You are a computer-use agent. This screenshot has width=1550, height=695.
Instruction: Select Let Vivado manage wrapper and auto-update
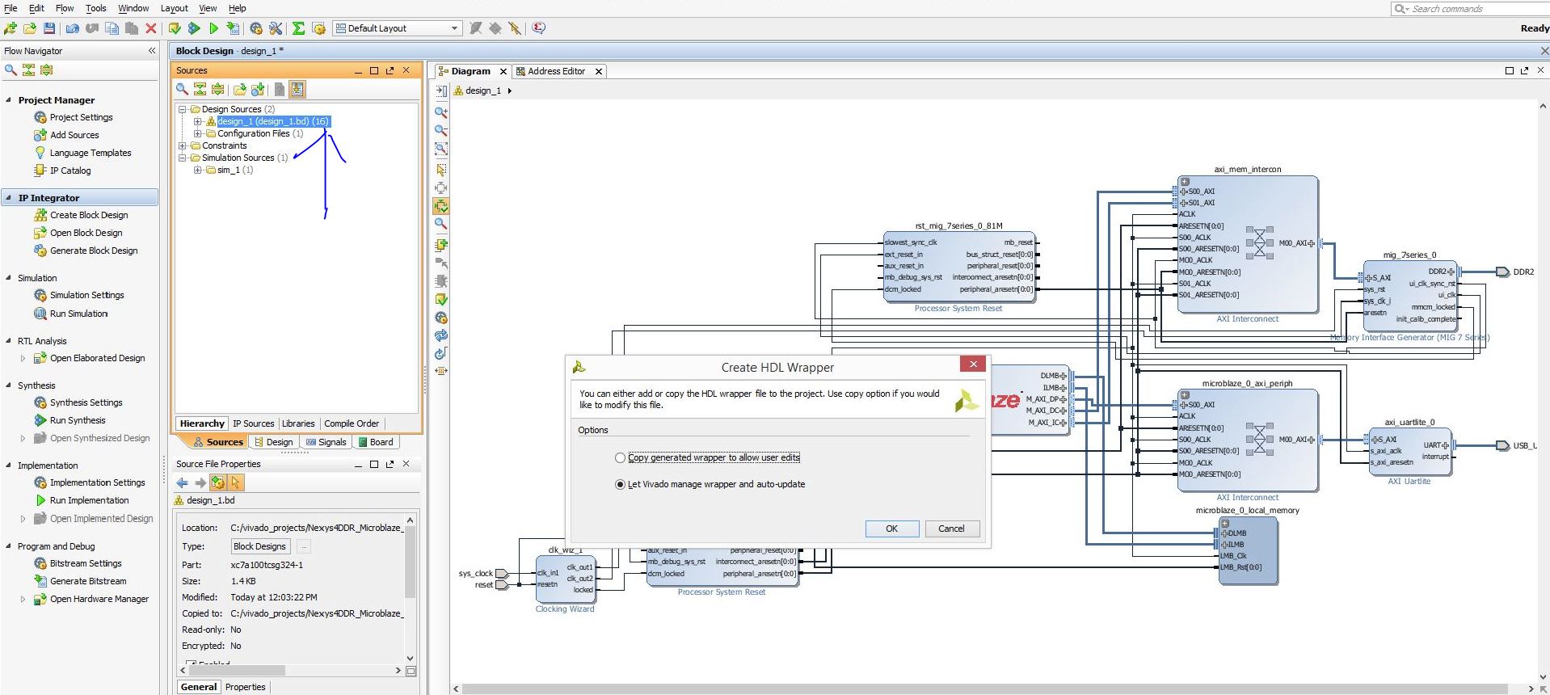[x=621, y=484]
